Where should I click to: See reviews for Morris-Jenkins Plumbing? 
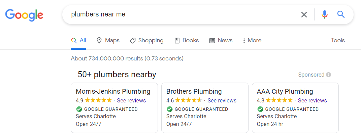tap(131, 100)
